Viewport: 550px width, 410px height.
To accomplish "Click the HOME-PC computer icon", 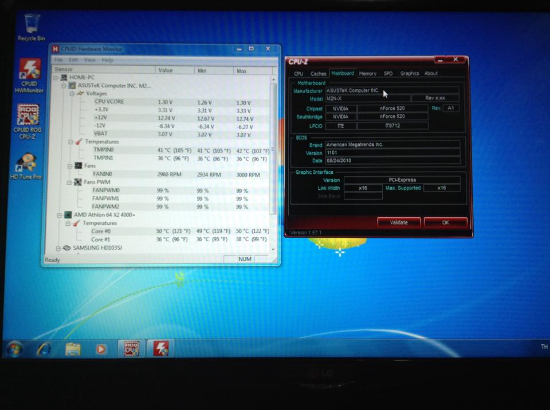I will [64, 77].
